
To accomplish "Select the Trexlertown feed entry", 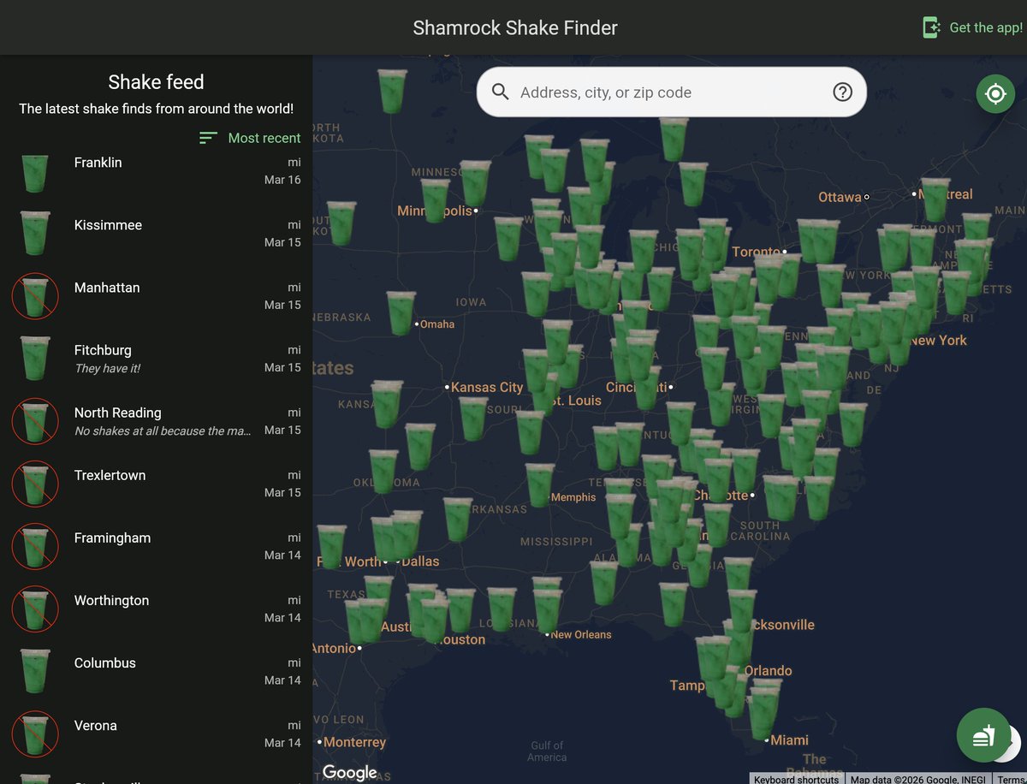I will [156, 484].
